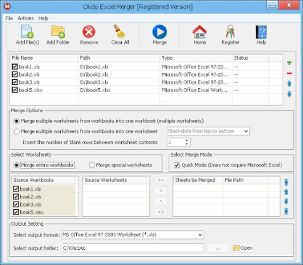Click the Clear All broom icon
This screenshot has width=303, height=265.
click(119, 31)
